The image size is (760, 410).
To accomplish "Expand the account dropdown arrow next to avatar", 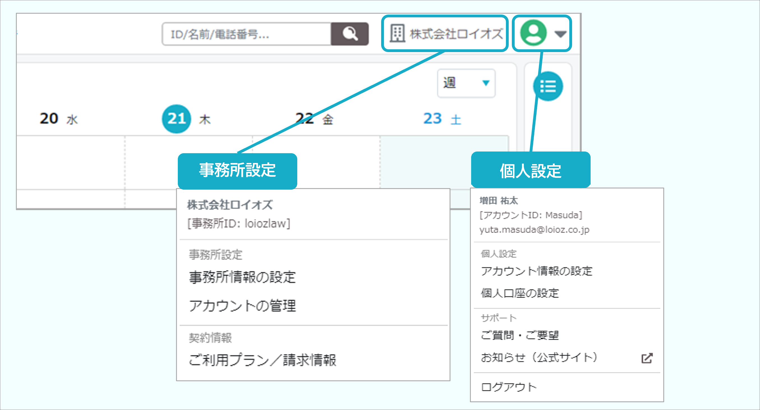I will pyautogui.click(x=561, y=34).
